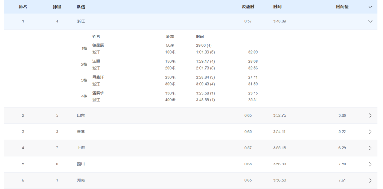Viewport: 383px width, 189px height.
Task: Toggle all rows via header chevron
Action: click(370, 7)
